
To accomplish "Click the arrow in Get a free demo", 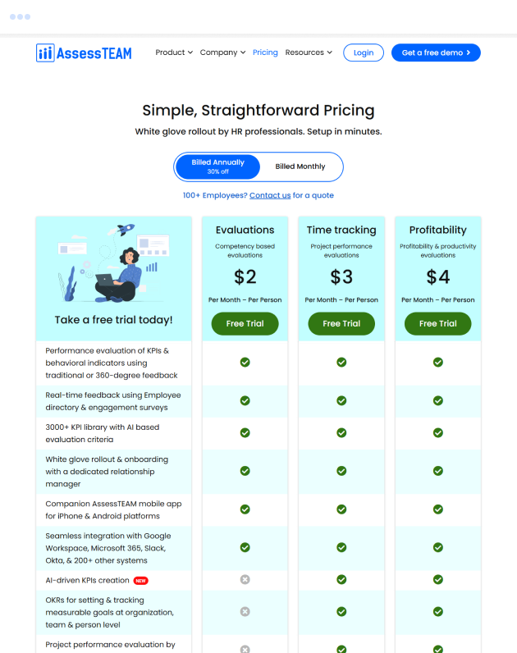I will click(468, 53).
